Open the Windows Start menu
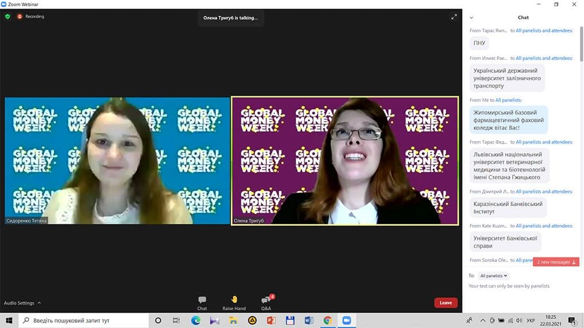 pos(9,320)
